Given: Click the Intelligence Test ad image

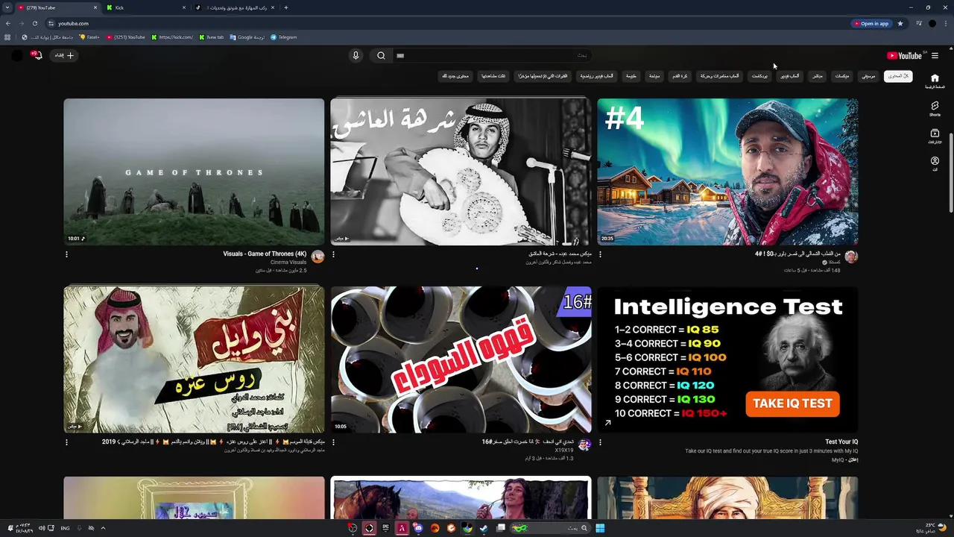Looking at the screenshot, I should (x=727, y=359).
